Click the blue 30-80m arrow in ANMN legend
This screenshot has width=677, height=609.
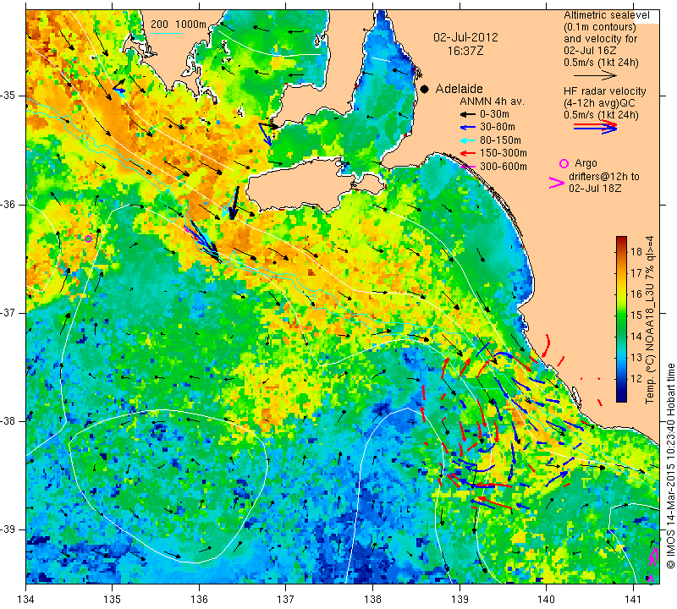(467, 128)
